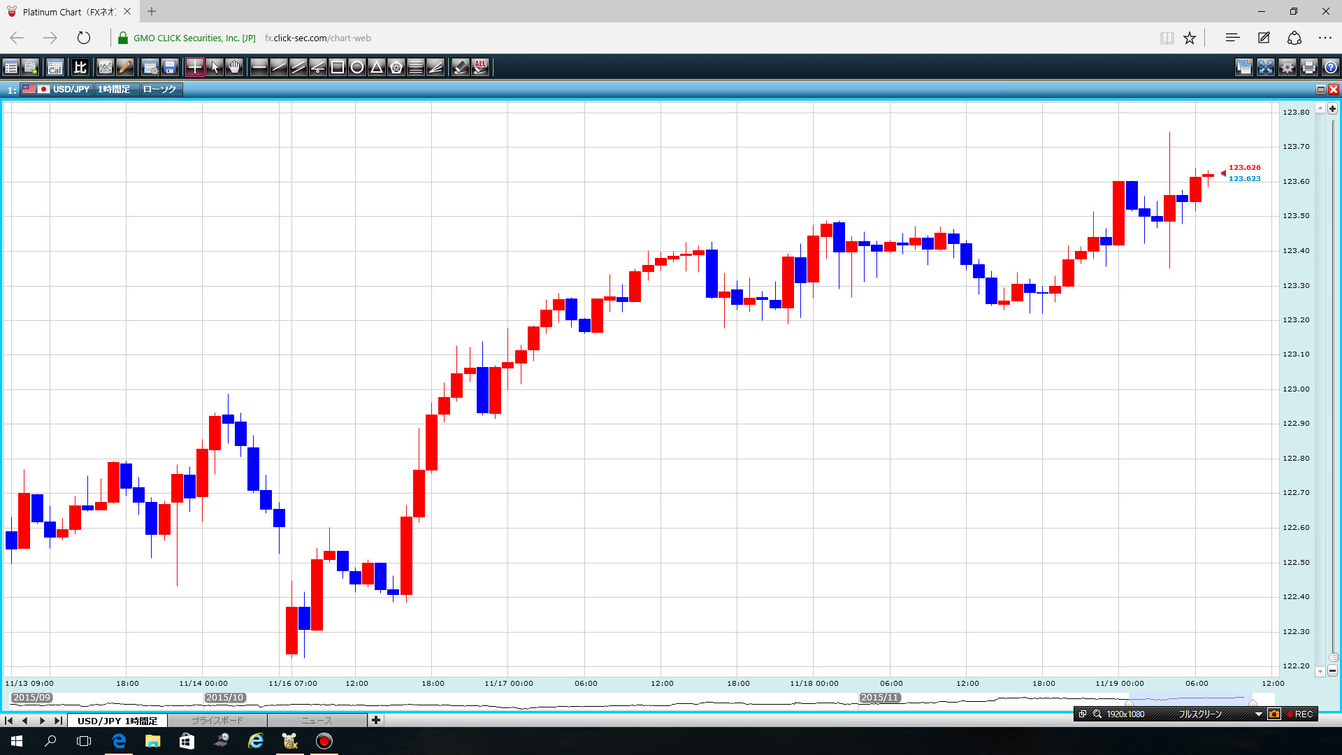Select the rectangle drawing tool
This screenshot has height=755, width=1342.
tap(338, 67)
